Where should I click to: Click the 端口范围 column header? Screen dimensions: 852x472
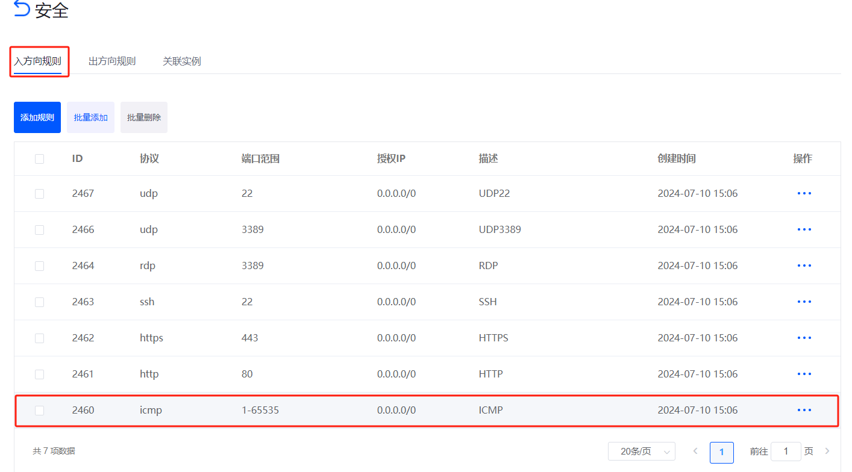point(260,159)
